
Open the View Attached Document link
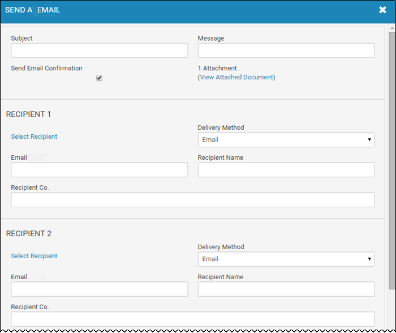pos(236,77)
